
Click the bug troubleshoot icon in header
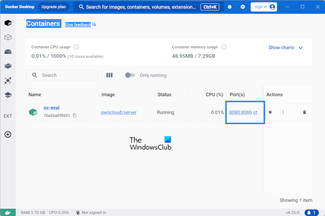click(230, 7)
